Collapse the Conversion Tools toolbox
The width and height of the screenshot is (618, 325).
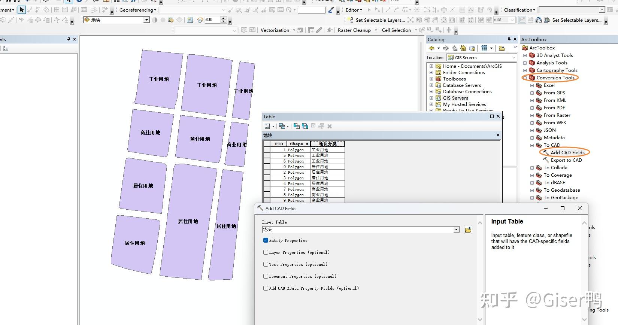click(x=525, y=78)
